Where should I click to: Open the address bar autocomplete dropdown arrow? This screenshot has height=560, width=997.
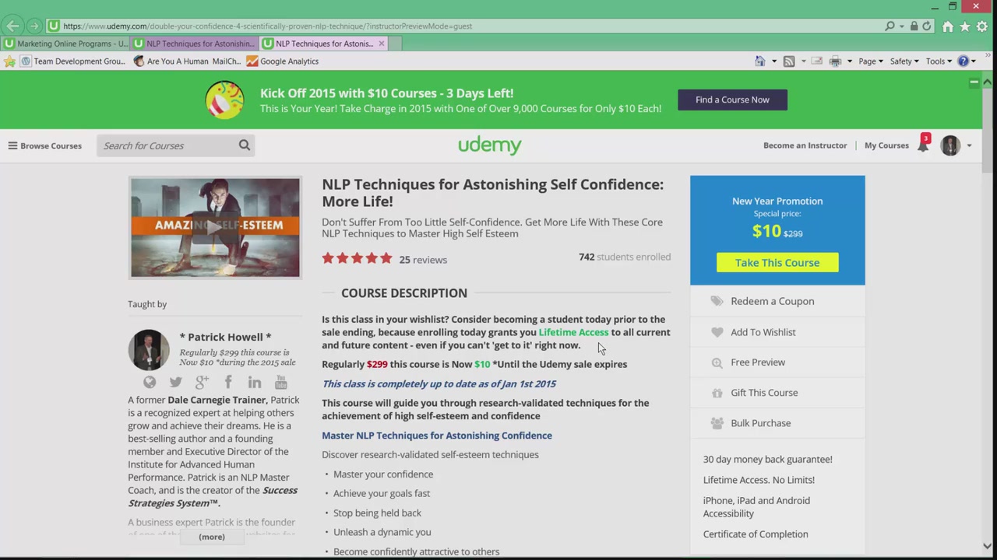(x=902, y=26)
